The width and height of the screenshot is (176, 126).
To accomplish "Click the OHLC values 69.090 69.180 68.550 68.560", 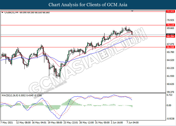I will coord(35,13).
